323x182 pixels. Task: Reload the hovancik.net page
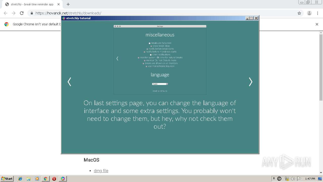click(x=22, y=13)
